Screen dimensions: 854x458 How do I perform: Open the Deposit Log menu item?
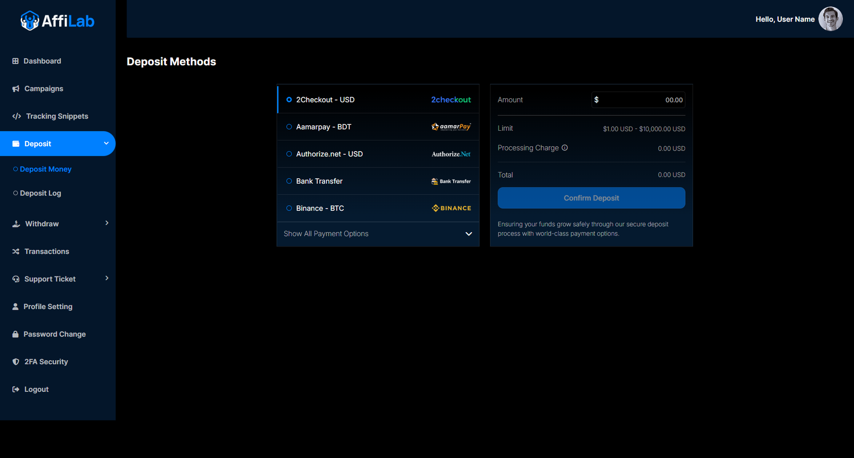[x=41, y=193]
